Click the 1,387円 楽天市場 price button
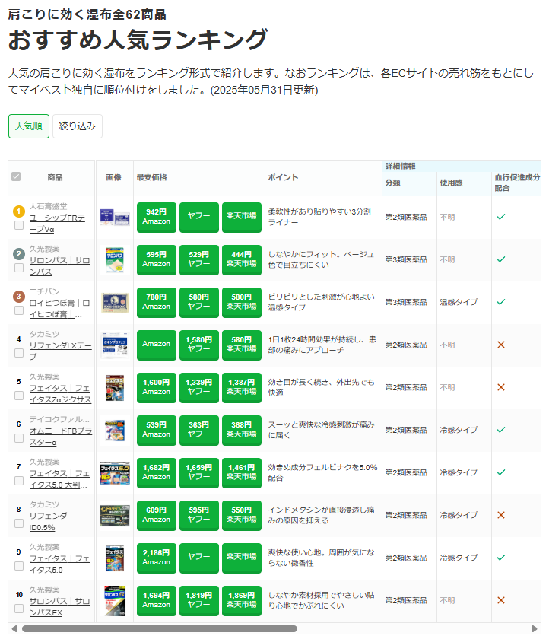 [242, 387]
